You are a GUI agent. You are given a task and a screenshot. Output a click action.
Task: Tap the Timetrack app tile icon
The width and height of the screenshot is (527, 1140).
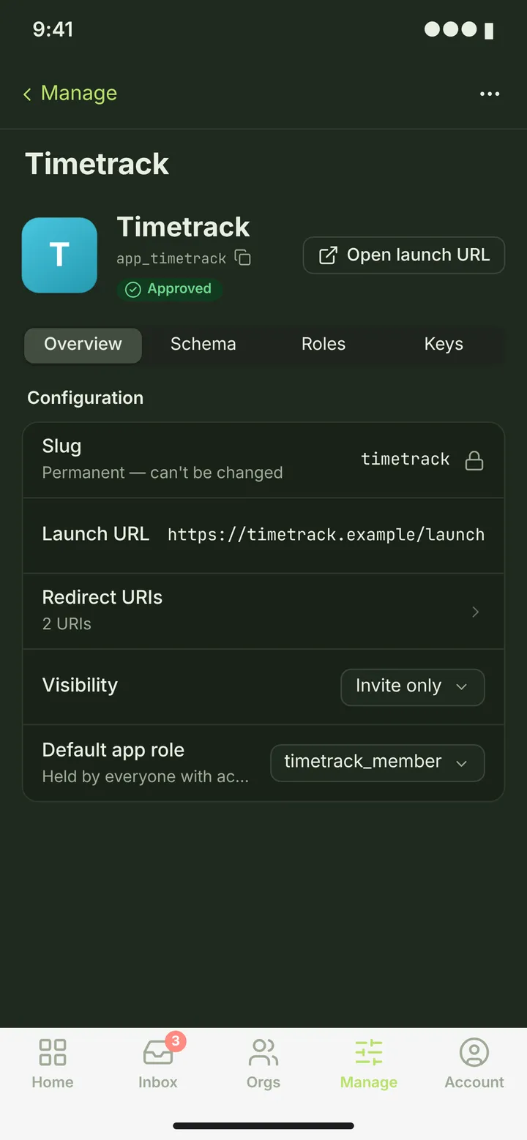point(59,255)
